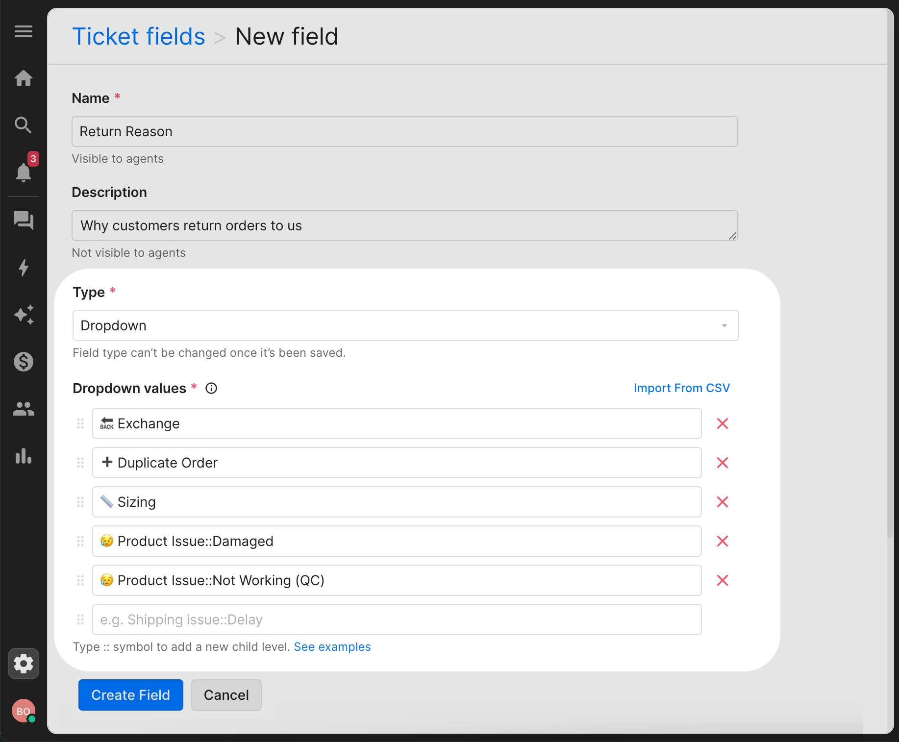
Task: Click the info icon beside Dropdown values
Action: (211, 388)
